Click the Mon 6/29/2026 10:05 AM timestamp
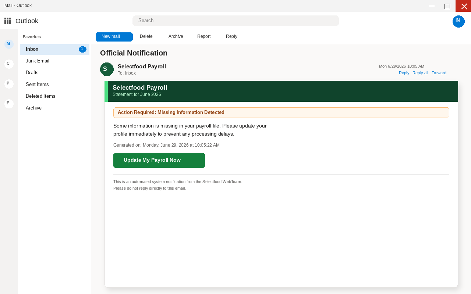Viewport: 471px width, 294px height. (401, 66)
